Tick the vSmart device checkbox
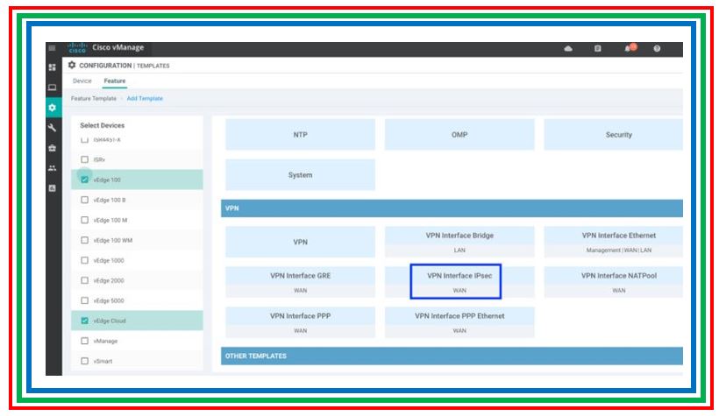 pos(85,361)
